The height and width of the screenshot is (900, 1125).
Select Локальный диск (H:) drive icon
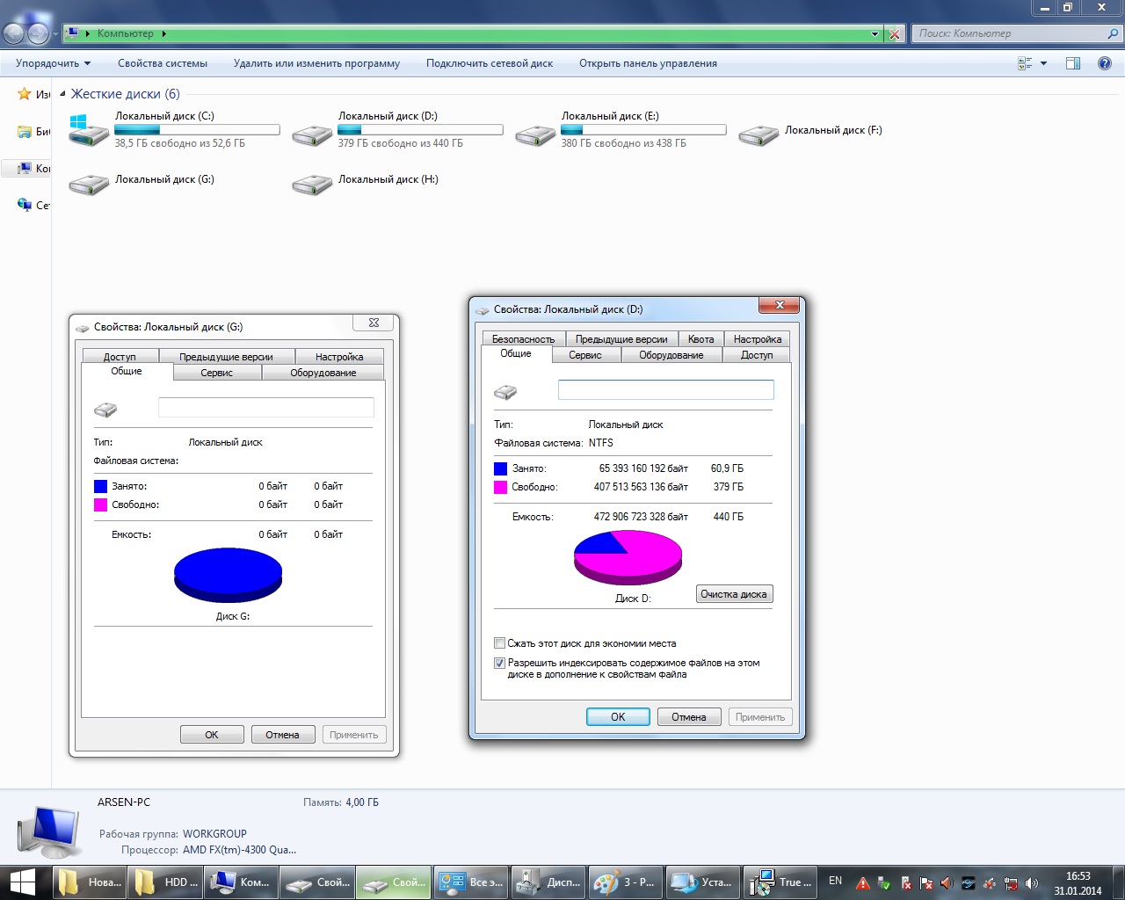click(x=312, y=184)
